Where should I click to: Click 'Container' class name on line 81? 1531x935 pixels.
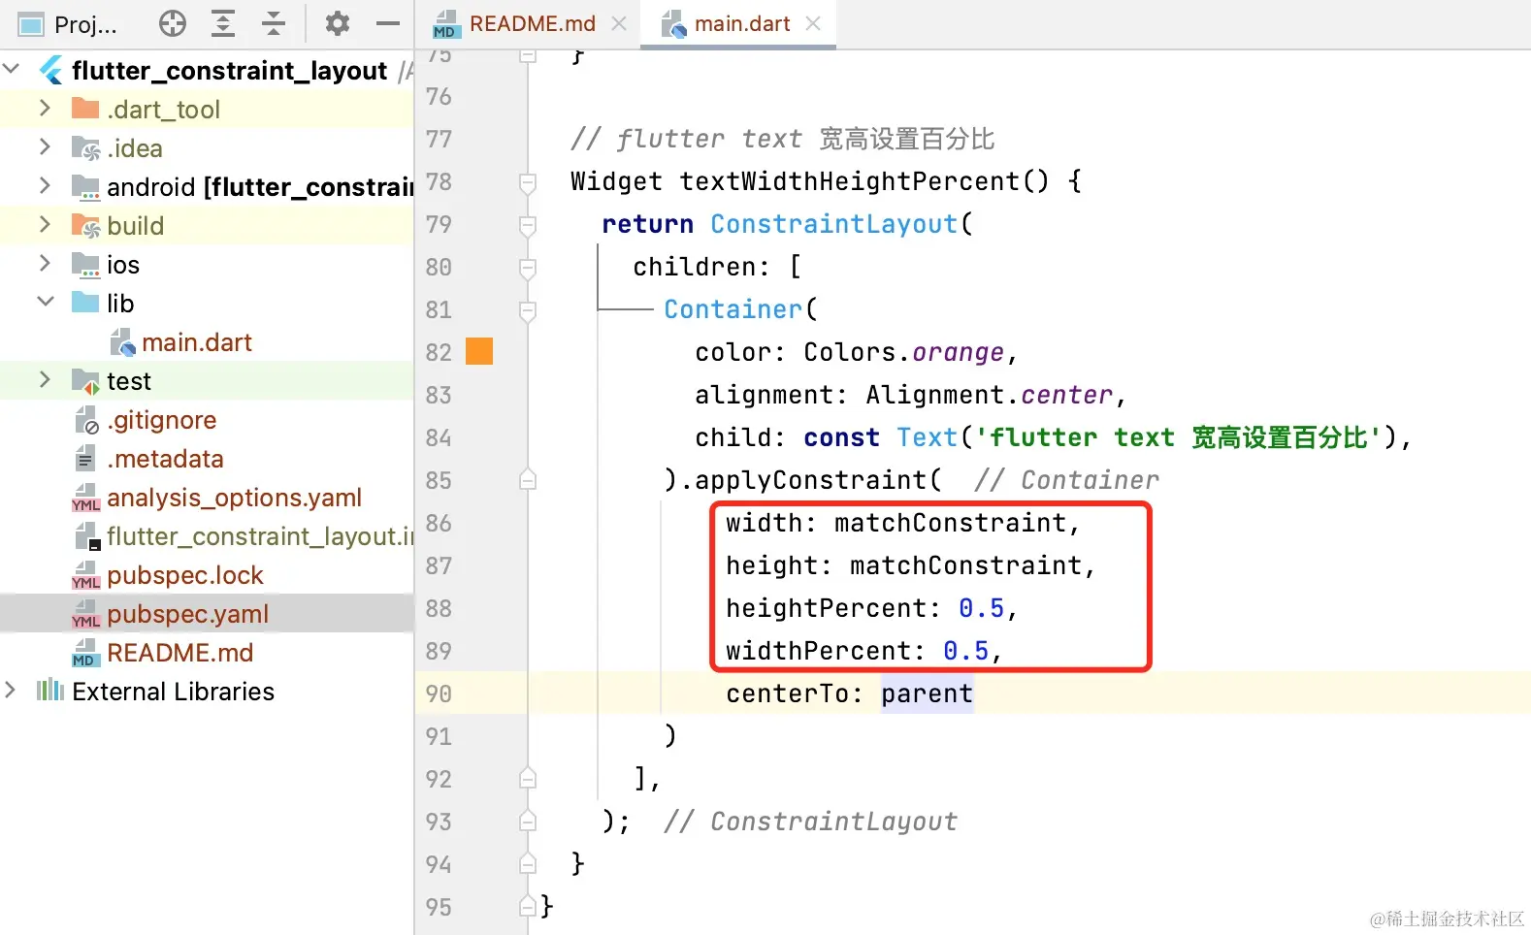733,309
